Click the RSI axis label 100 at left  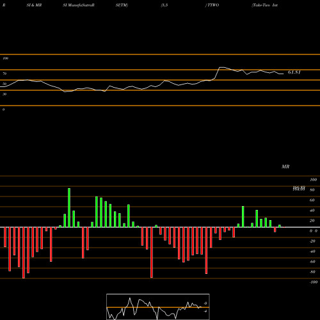(5, 58)
